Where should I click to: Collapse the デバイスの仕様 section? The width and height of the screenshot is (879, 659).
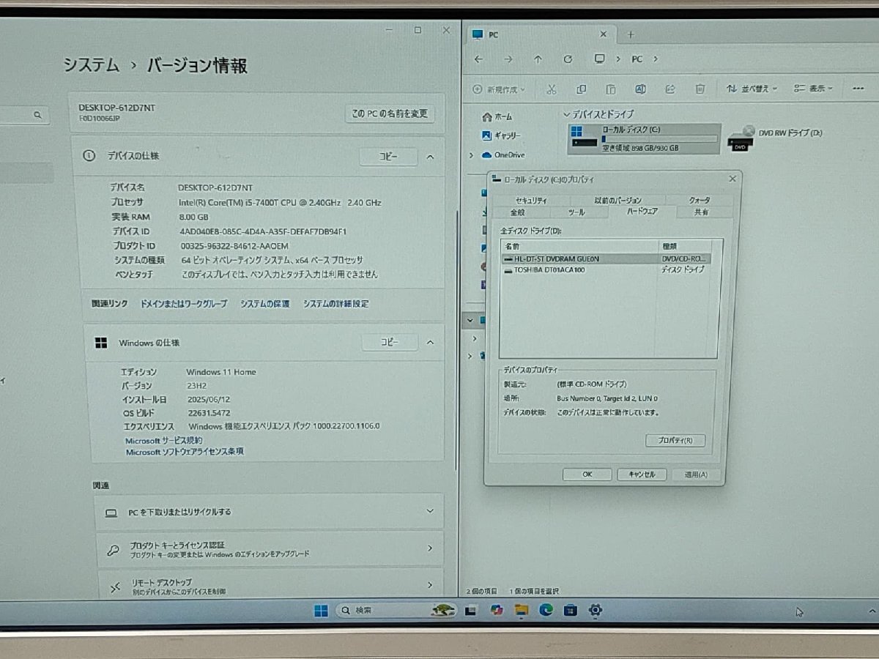coord(431,157)
